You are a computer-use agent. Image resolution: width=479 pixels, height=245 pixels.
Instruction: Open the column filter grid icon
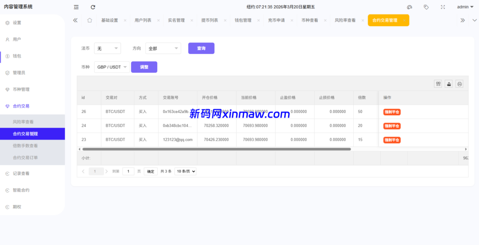tap(438, 84)
